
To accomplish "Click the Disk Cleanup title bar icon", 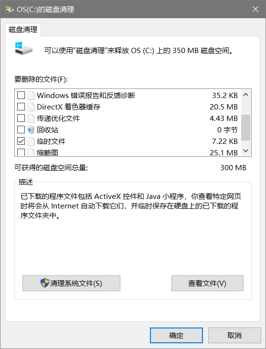I will click(10, 10).
